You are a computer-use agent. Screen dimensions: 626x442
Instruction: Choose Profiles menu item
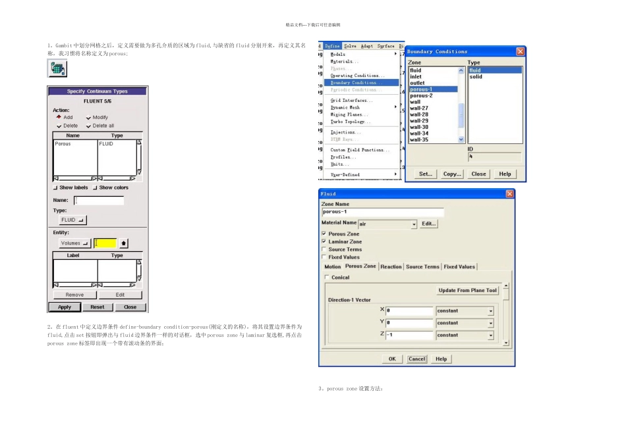pyautogui.click(x=362, y=157)
